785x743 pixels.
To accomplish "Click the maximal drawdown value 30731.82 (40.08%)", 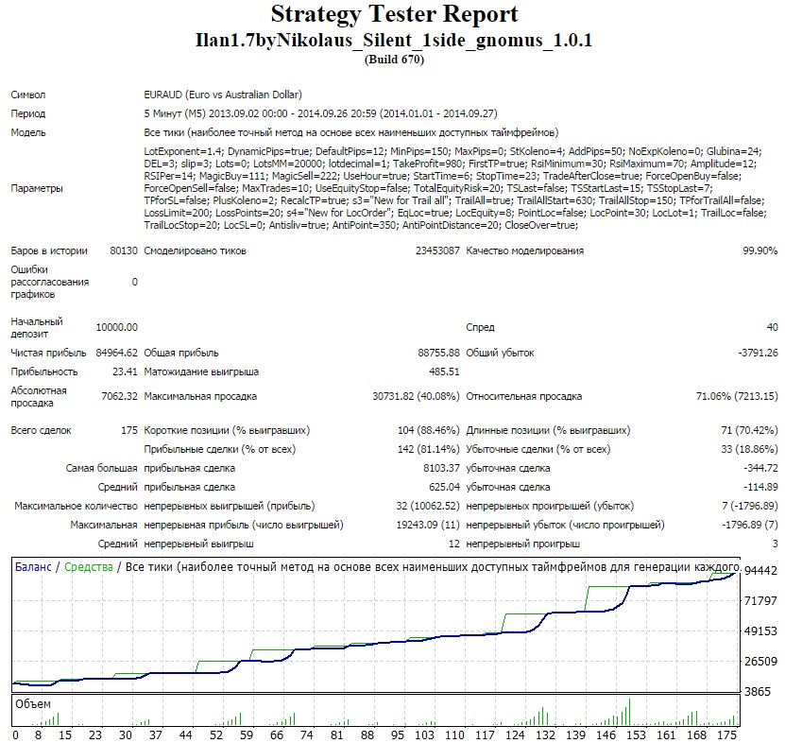I will [416, 396].
